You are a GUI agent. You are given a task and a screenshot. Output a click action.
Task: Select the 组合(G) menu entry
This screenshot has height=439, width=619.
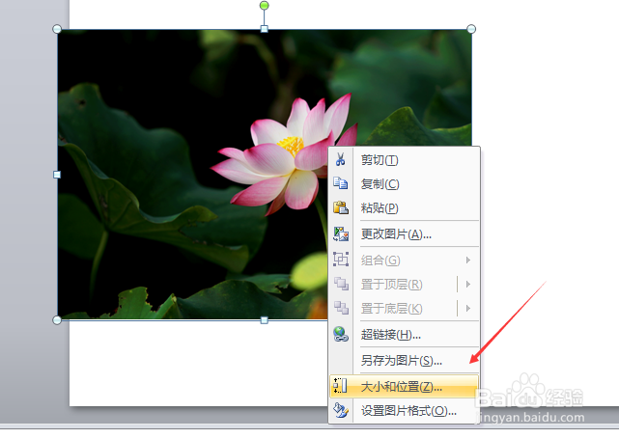(405, 260)
